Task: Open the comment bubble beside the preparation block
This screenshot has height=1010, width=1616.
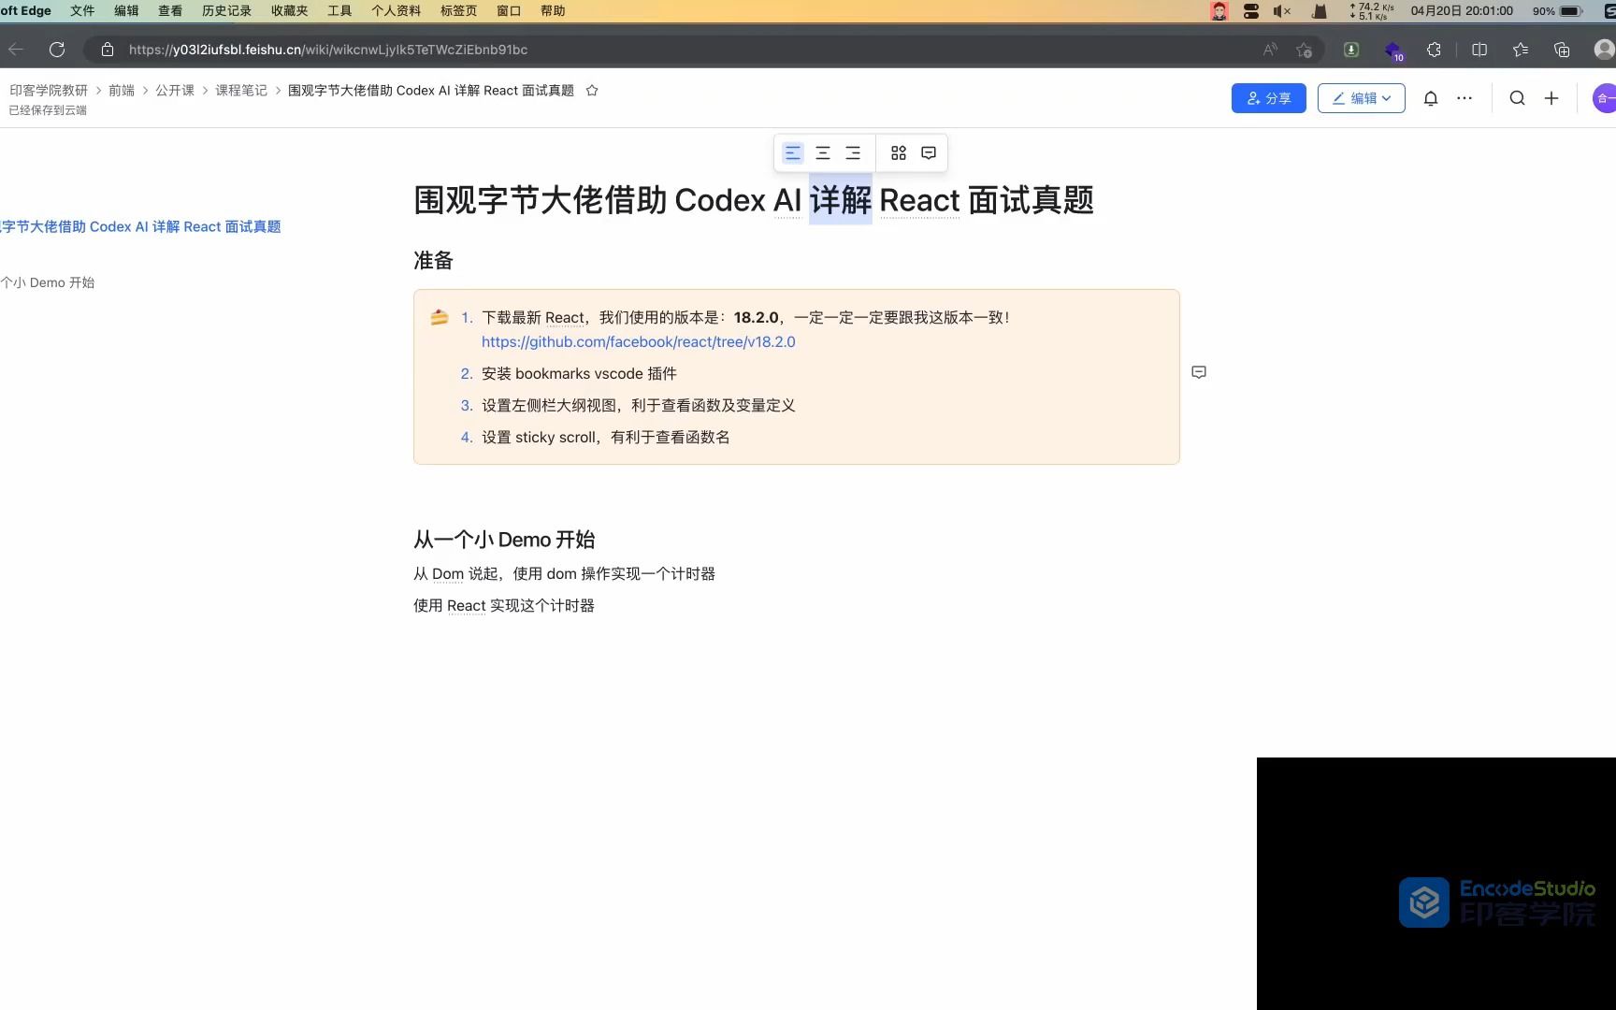Action: point(1199,372)
